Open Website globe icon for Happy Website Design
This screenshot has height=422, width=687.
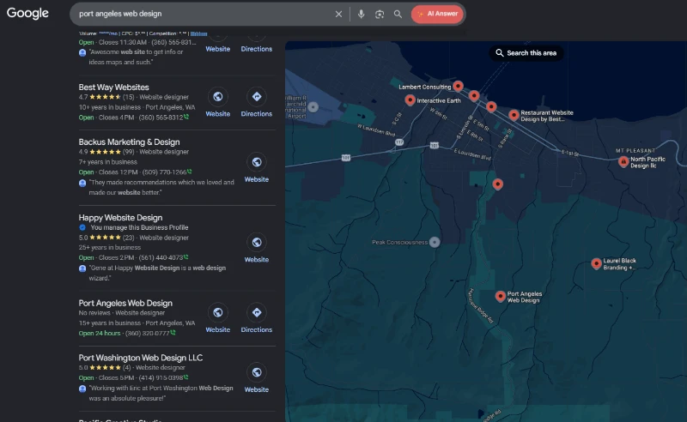click(x=257, y=242)
